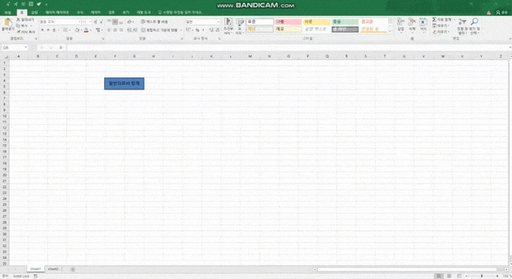Click Wrap Text in alignment group
The height and width of the screenshot is (279, 512).
pyautogui.click(x=154, y=21)
